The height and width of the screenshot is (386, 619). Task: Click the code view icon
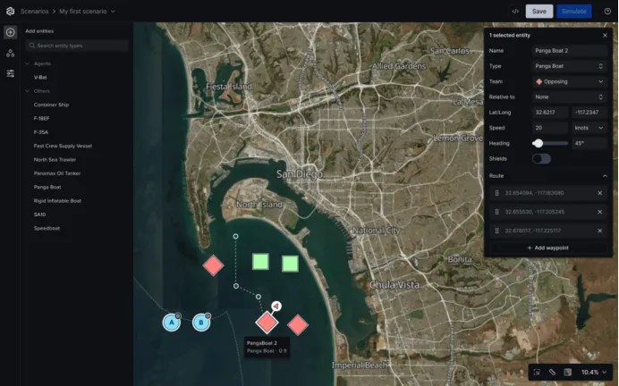516,12
